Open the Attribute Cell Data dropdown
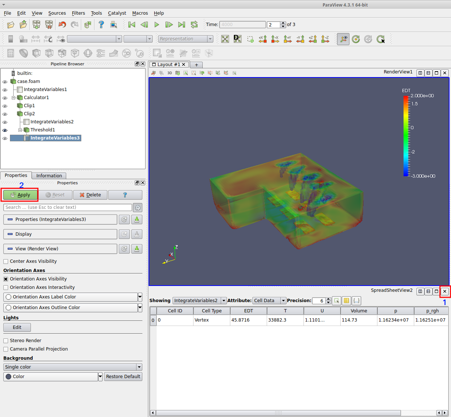 coord(269,301)
